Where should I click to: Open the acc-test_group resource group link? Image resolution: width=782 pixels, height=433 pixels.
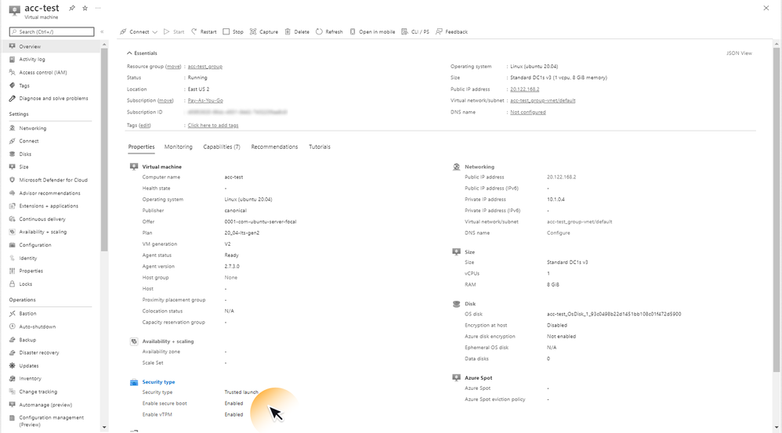point(205,67)
